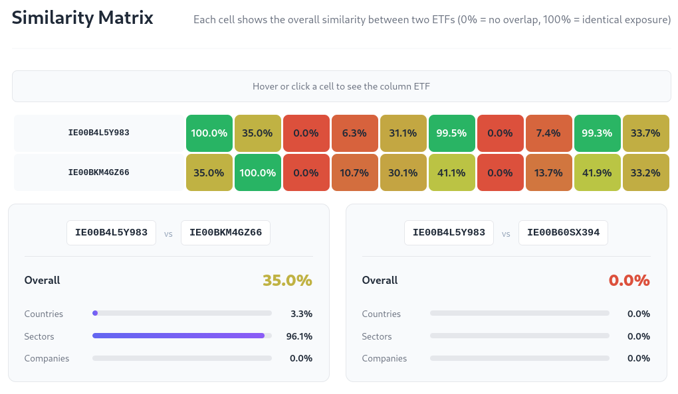Select the 41.1% cell in the bottom row
678x394 pixels.
[451, 172]
